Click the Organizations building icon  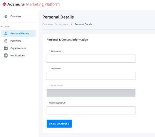tap(6, 48)
